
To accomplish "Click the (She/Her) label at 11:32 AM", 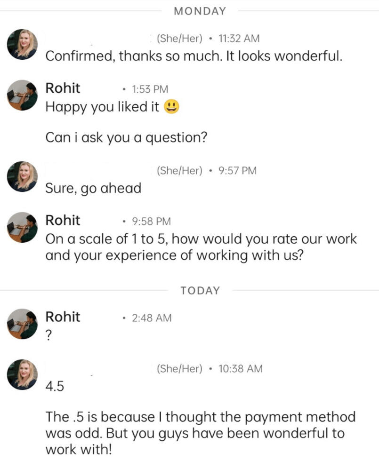I will point(179,39).
